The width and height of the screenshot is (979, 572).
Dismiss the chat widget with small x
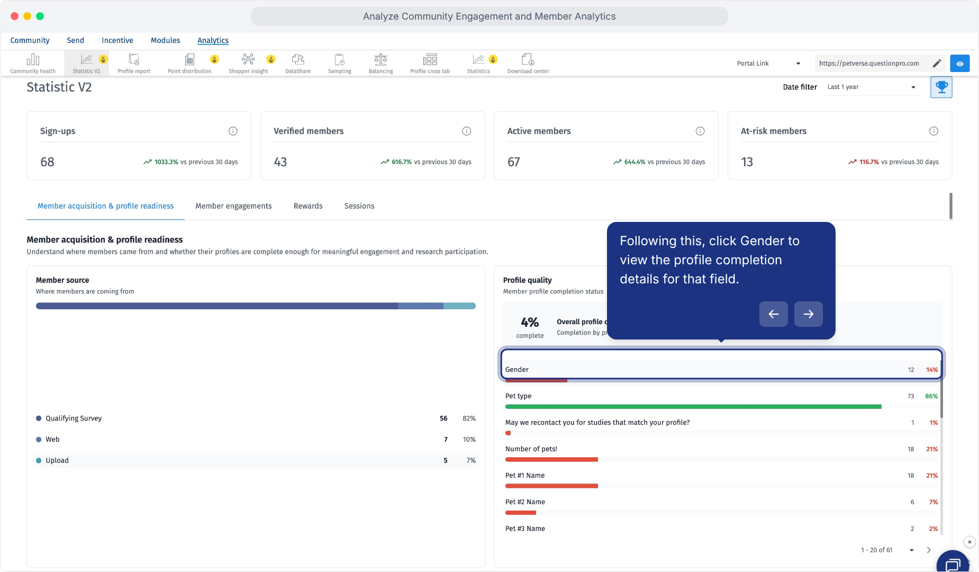pyautogui.click(x=969, y=542)
